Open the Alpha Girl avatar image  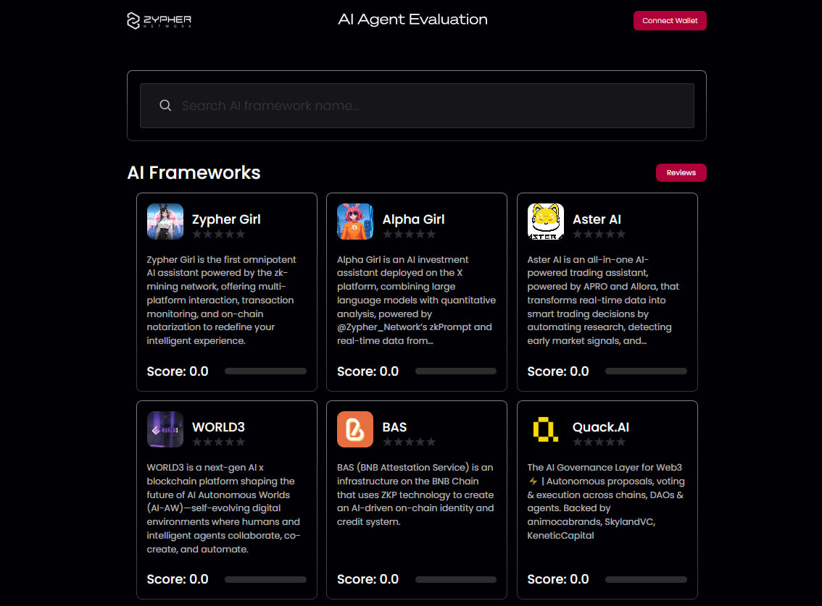point(355,222)
